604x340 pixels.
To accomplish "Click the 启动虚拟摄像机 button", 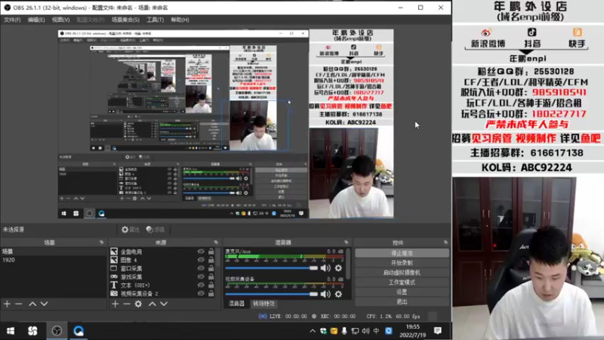I will pyautogui.click(x=402, y=273).
